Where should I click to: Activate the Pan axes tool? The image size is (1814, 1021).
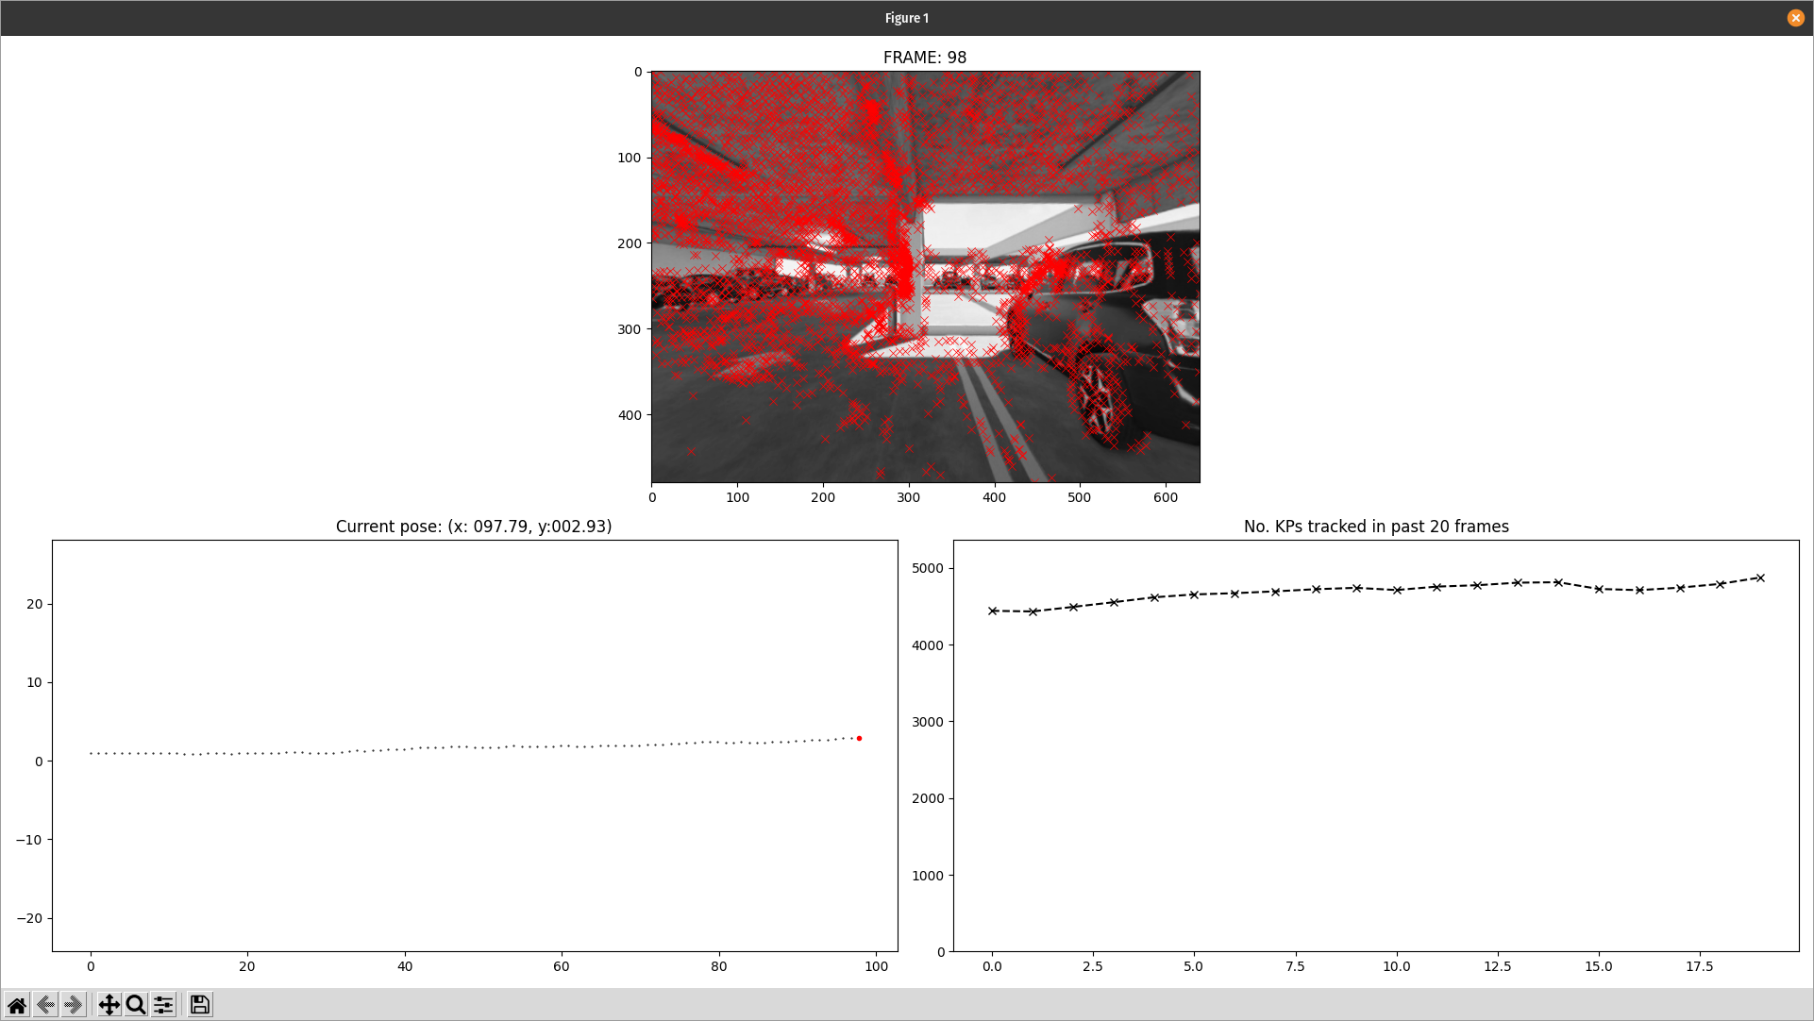pyautogui.click(x=109, y=1005)
